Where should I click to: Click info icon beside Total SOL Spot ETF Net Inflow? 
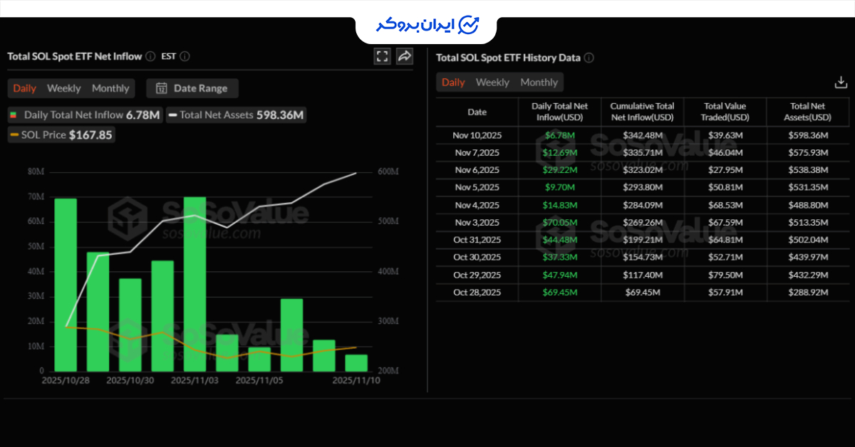pyautogui.click(x=150, y=56)
